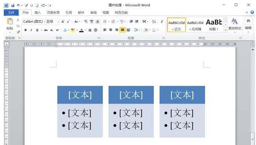The image size is (256, 145).
Task: Switch to the Insert (插入) tab
Action: 37,13
